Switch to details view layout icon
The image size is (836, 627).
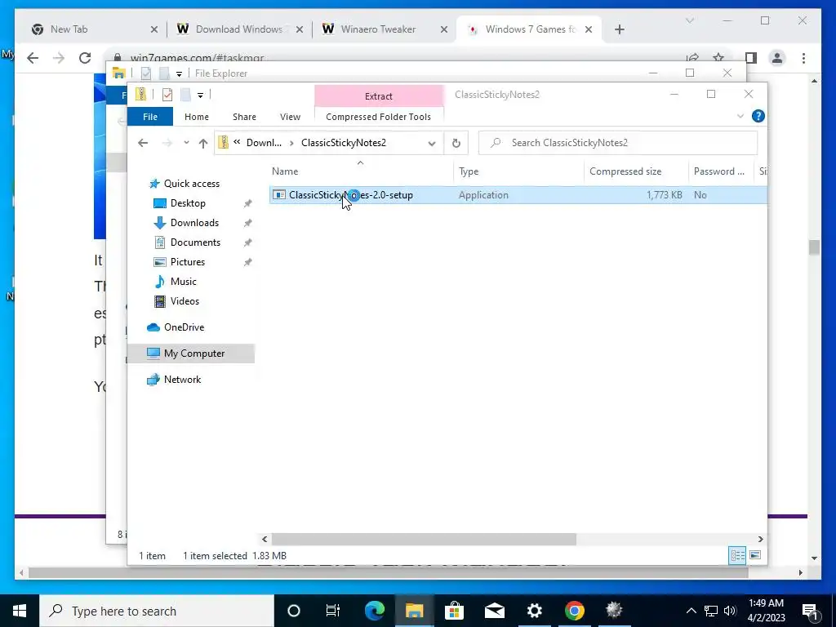tap(737, 555)
